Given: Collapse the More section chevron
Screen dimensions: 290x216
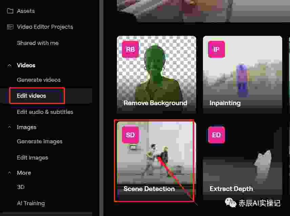Looking at the screenshot, I should 9,173.
